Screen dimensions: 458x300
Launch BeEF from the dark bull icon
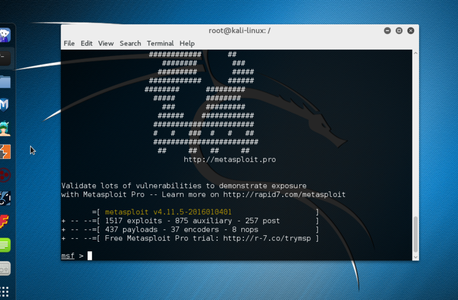click(5, 199)
